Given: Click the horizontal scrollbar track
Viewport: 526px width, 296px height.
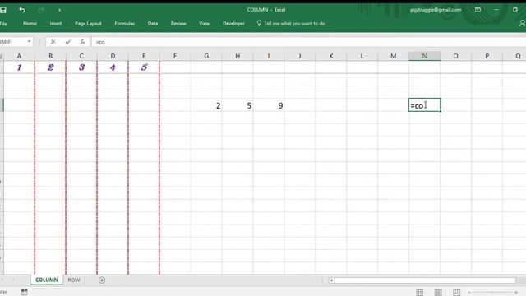Looking at the screenshot, I should point(425,280).
